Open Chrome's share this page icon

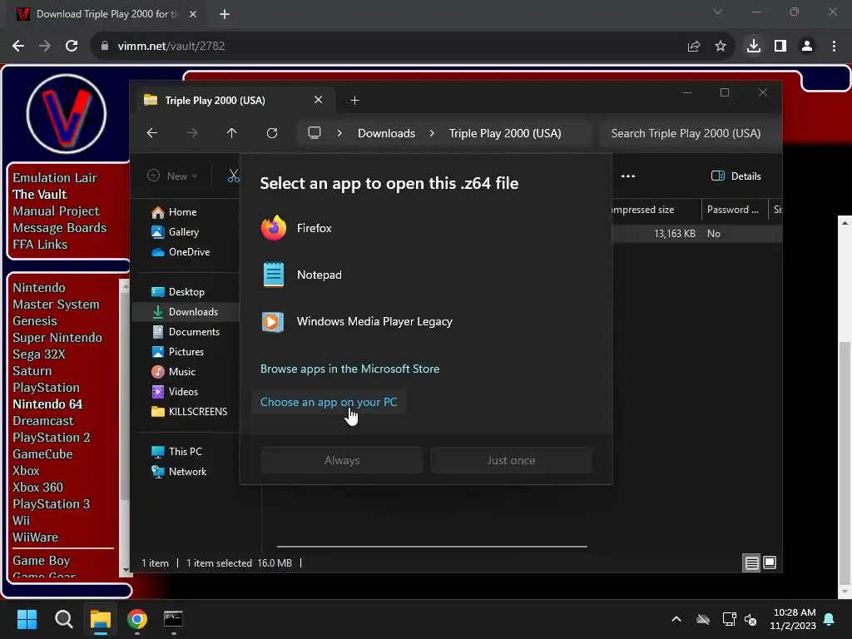pos(694,47)
